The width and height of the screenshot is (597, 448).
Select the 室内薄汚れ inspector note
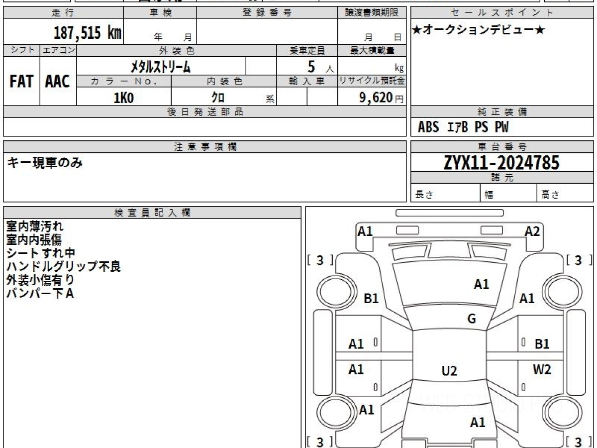(x=35, y=226)
